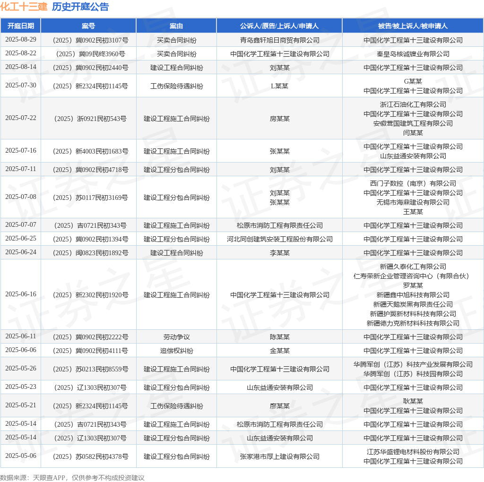Image resolution: width=484 pixels, height=482 pixels.
Task: Click plaintiff name 廖某某
Action: coord(280,406)
